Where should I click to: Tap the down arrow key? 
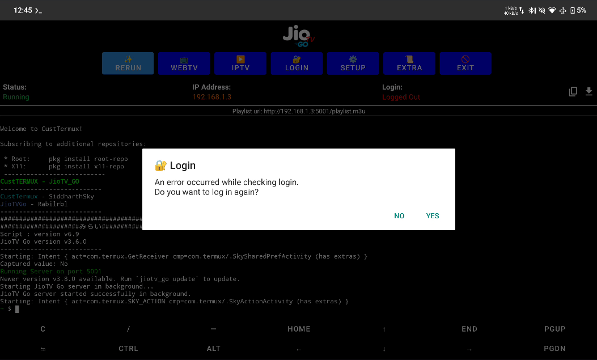pos(384,349)
